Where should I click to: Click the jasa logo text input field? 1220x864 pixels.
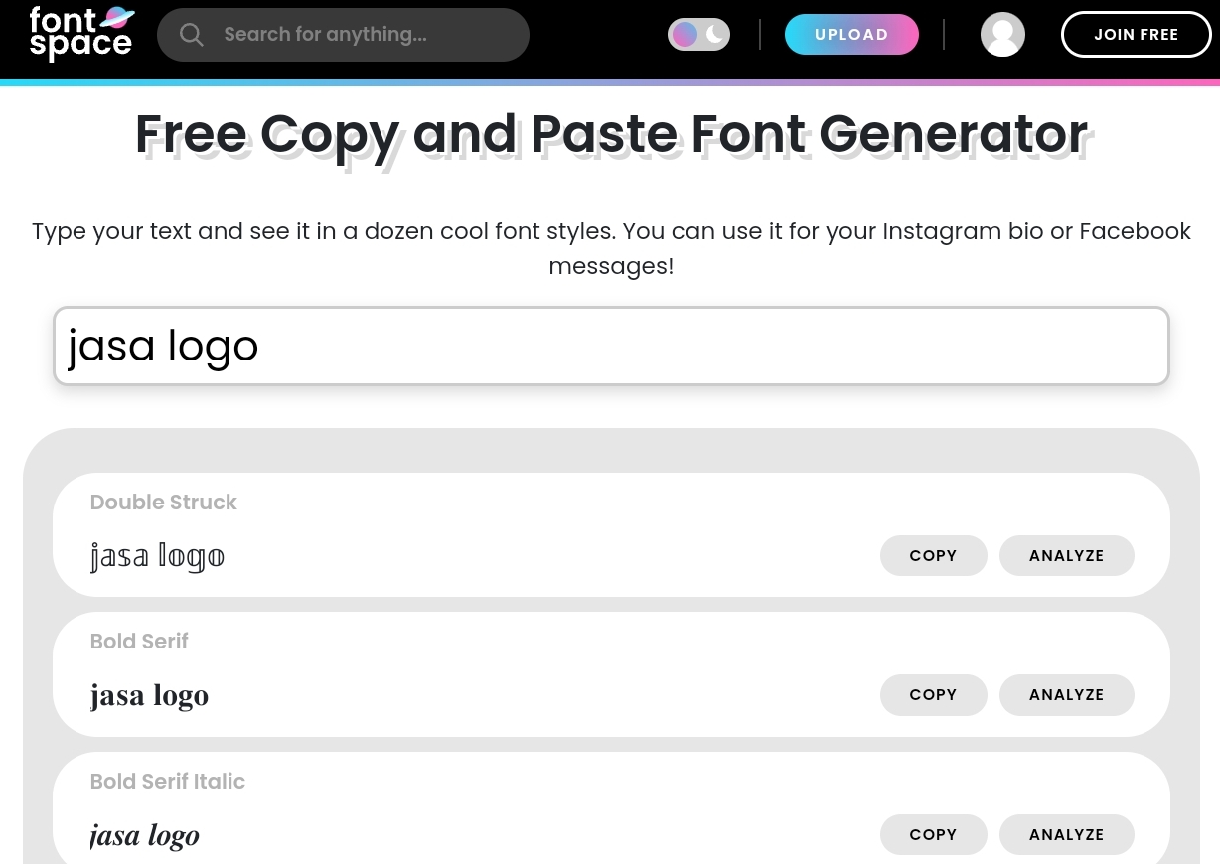[x=611, y=345]
